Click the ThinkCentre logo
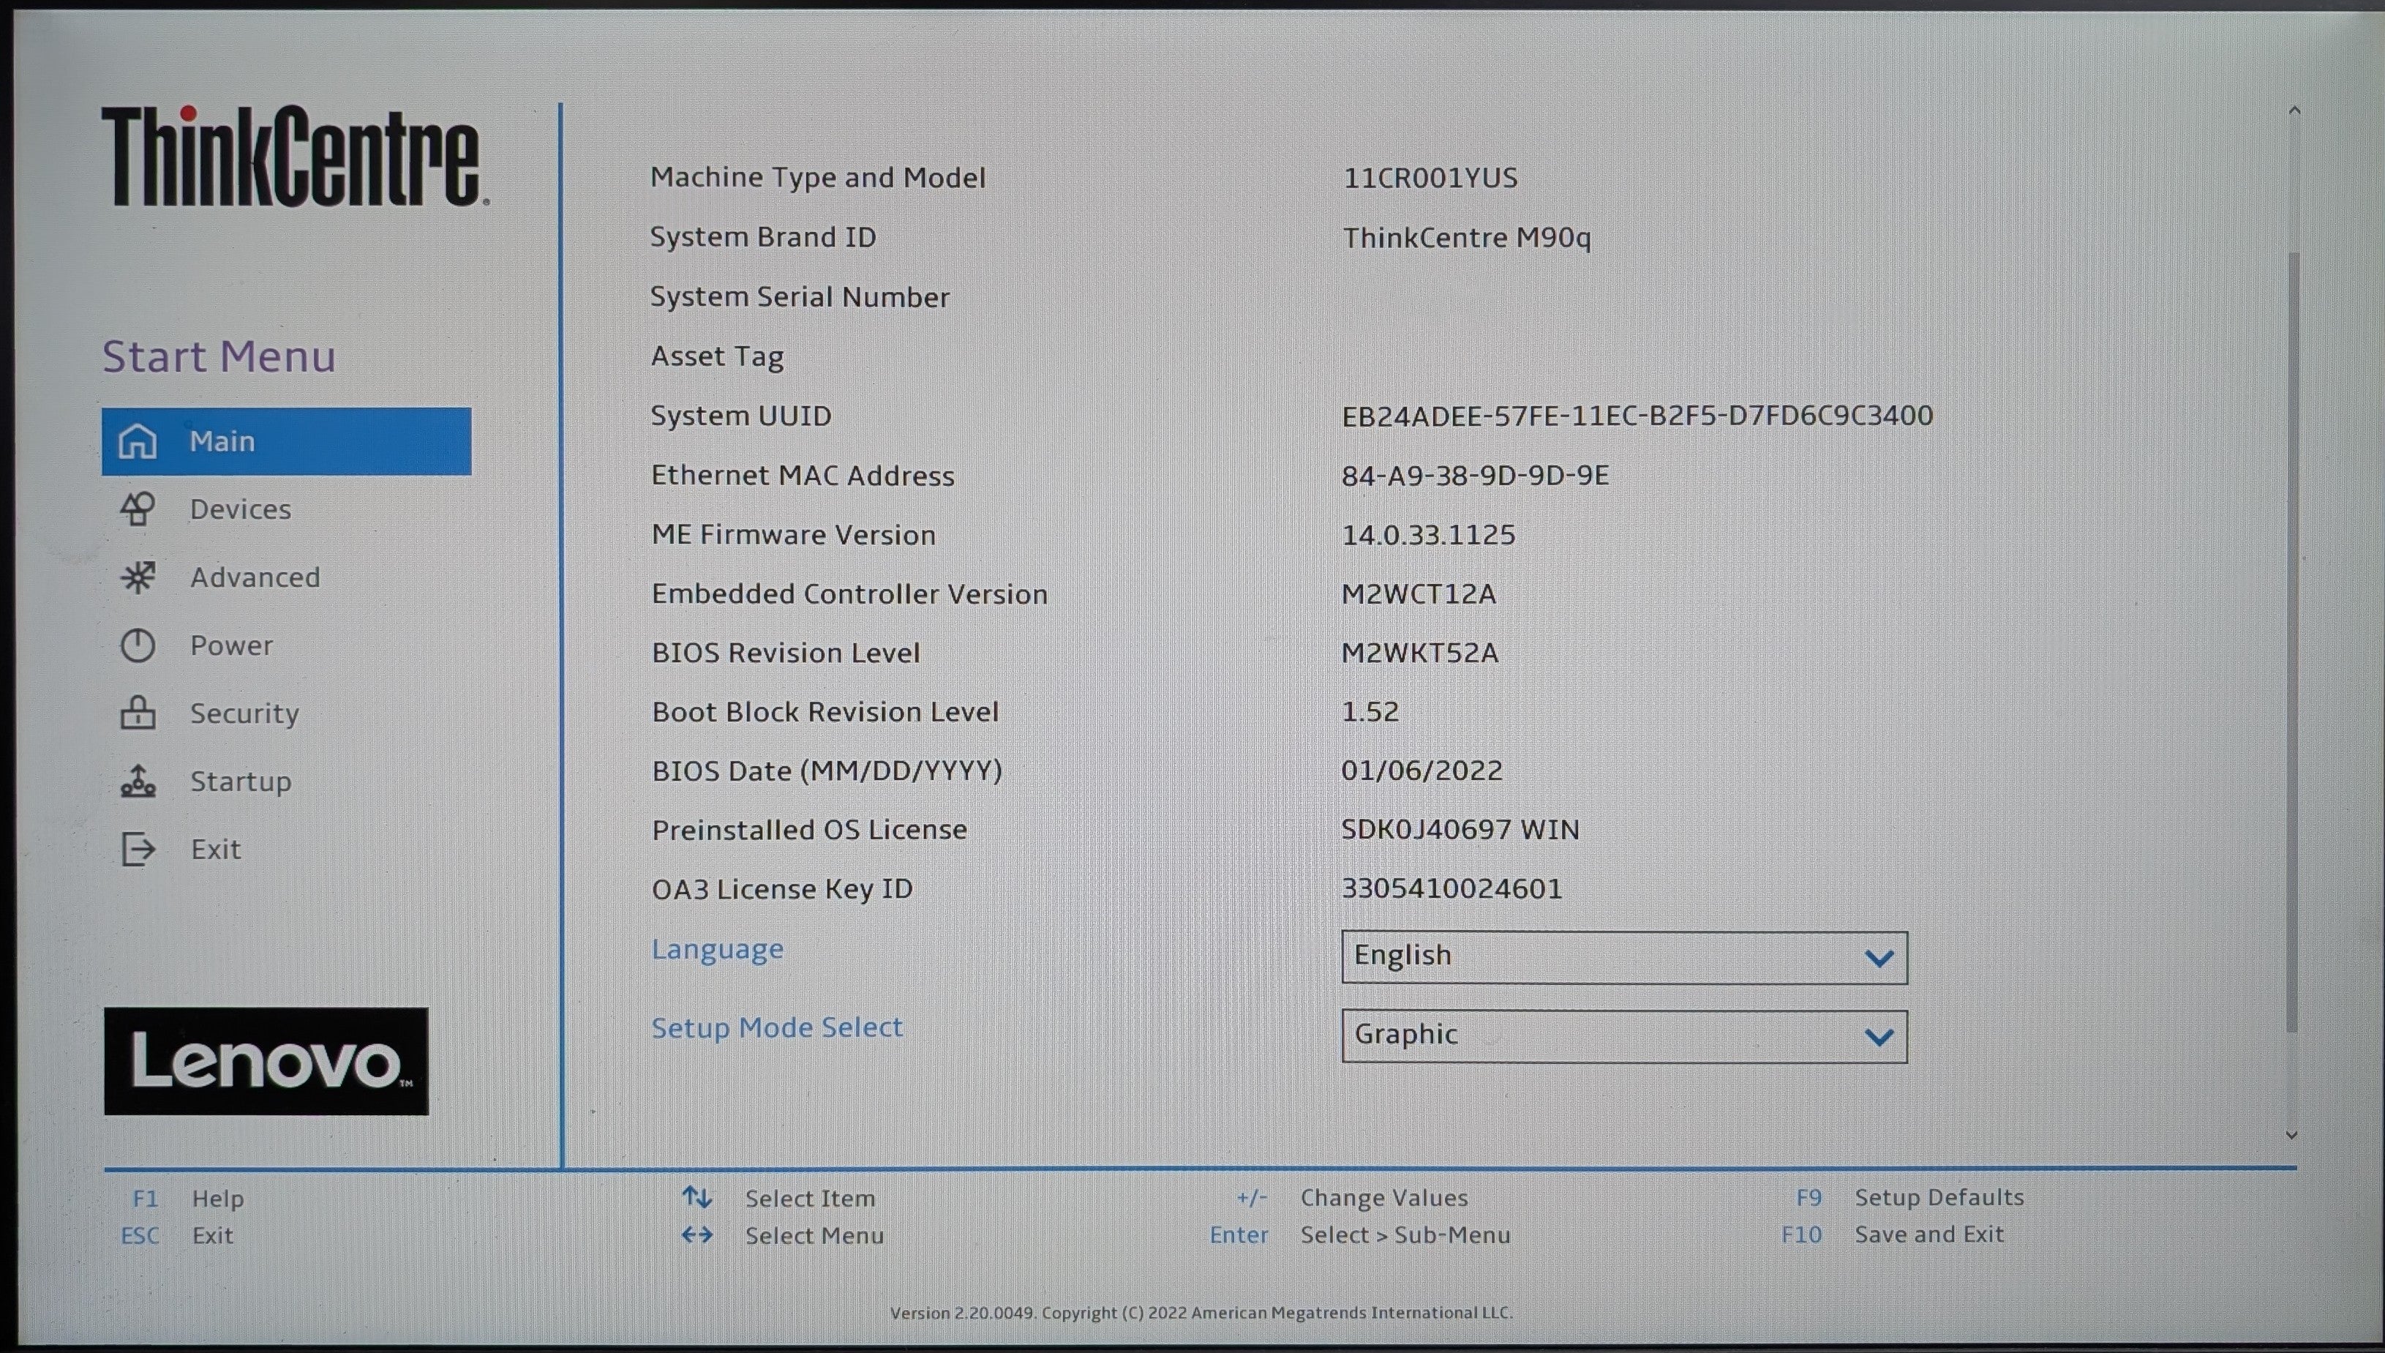The image size is (2385, 1353). coord(295,155)
